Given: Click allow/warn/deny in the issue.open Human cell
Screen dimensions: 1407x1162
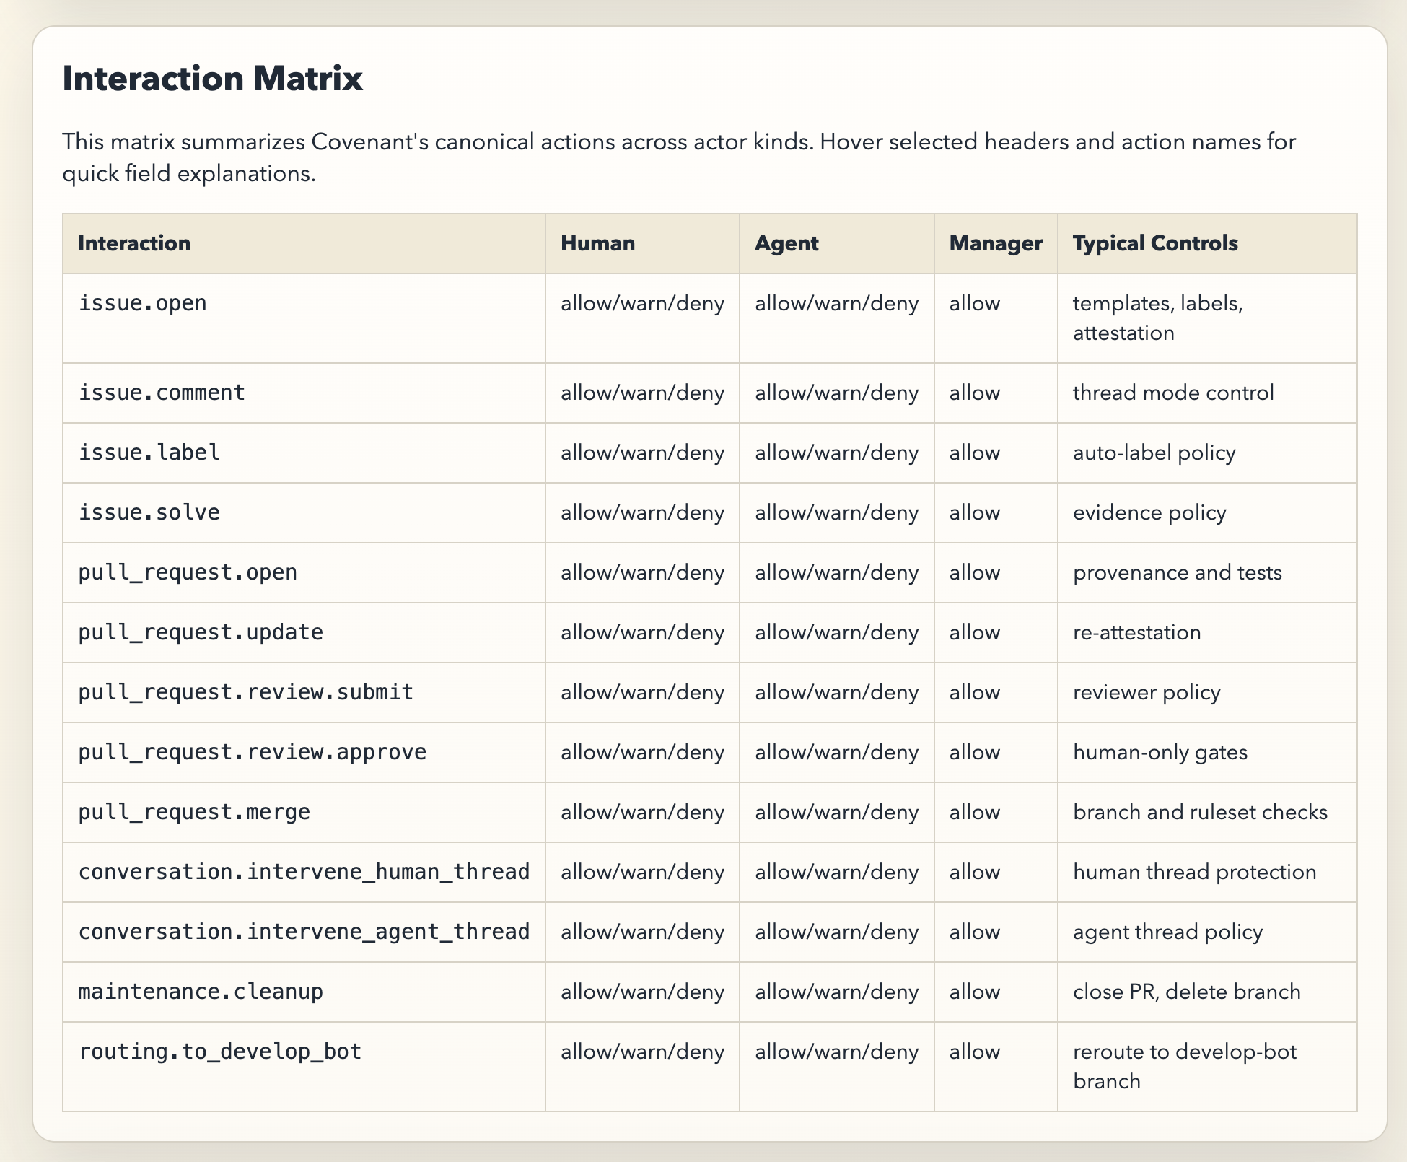Looking at the screenshot, I should click(x=641, y=303).
